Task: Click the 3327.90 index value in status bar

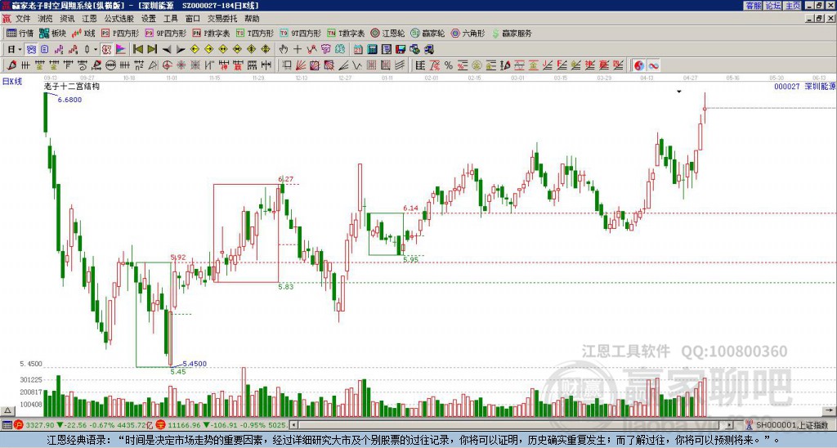Action: [40, 425]
